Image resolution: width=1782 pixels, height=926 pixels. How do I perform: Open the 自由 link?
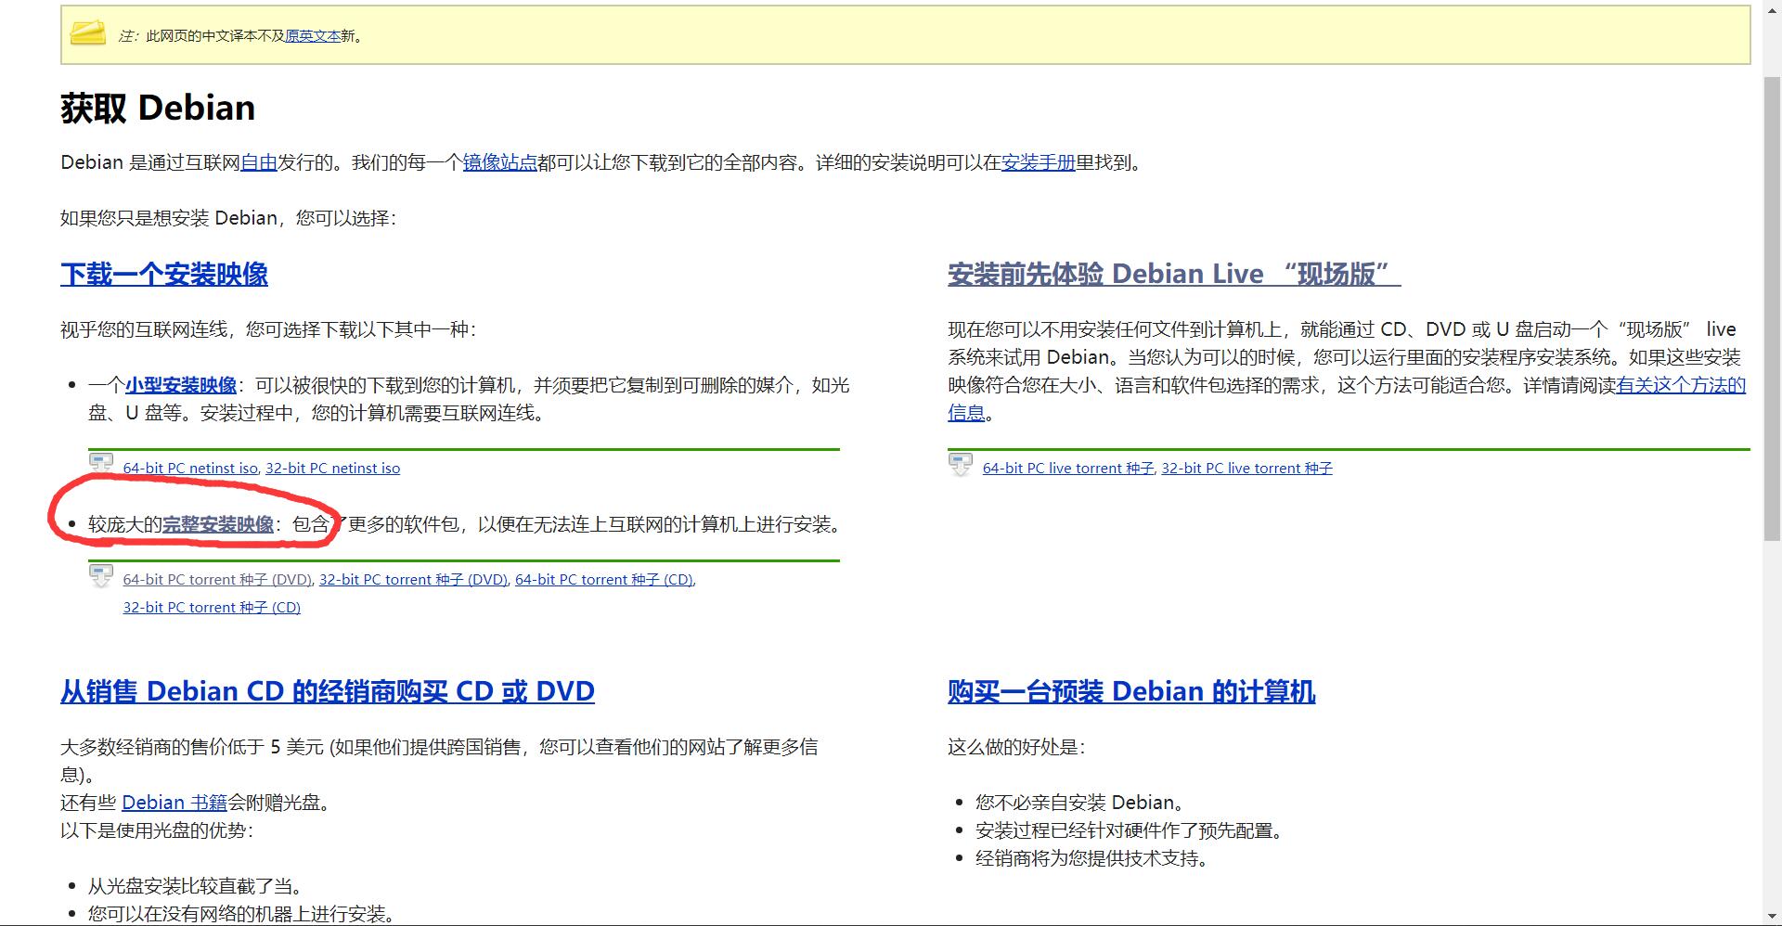pos(259,162)
